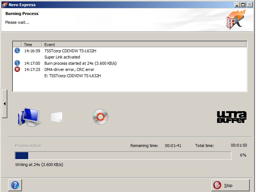The height and width of the screenshot is (192, 256).
Task: Click the red DMA-driver error icon
Action: pyautogui.click(x=17, y=69)
